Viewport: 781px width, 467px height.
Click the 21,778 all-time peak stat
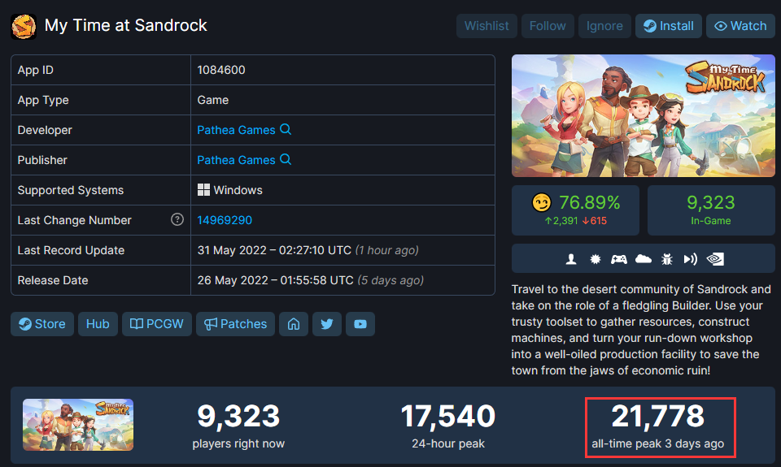point(657,426)
